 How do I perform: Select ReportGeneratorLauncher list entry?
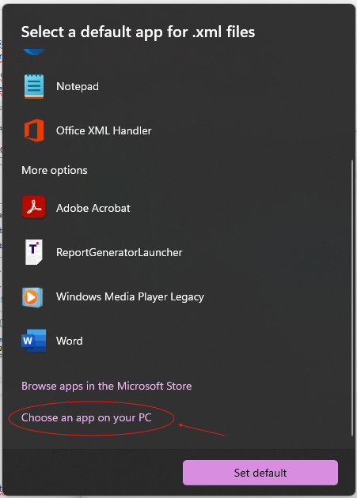(178, 252)
